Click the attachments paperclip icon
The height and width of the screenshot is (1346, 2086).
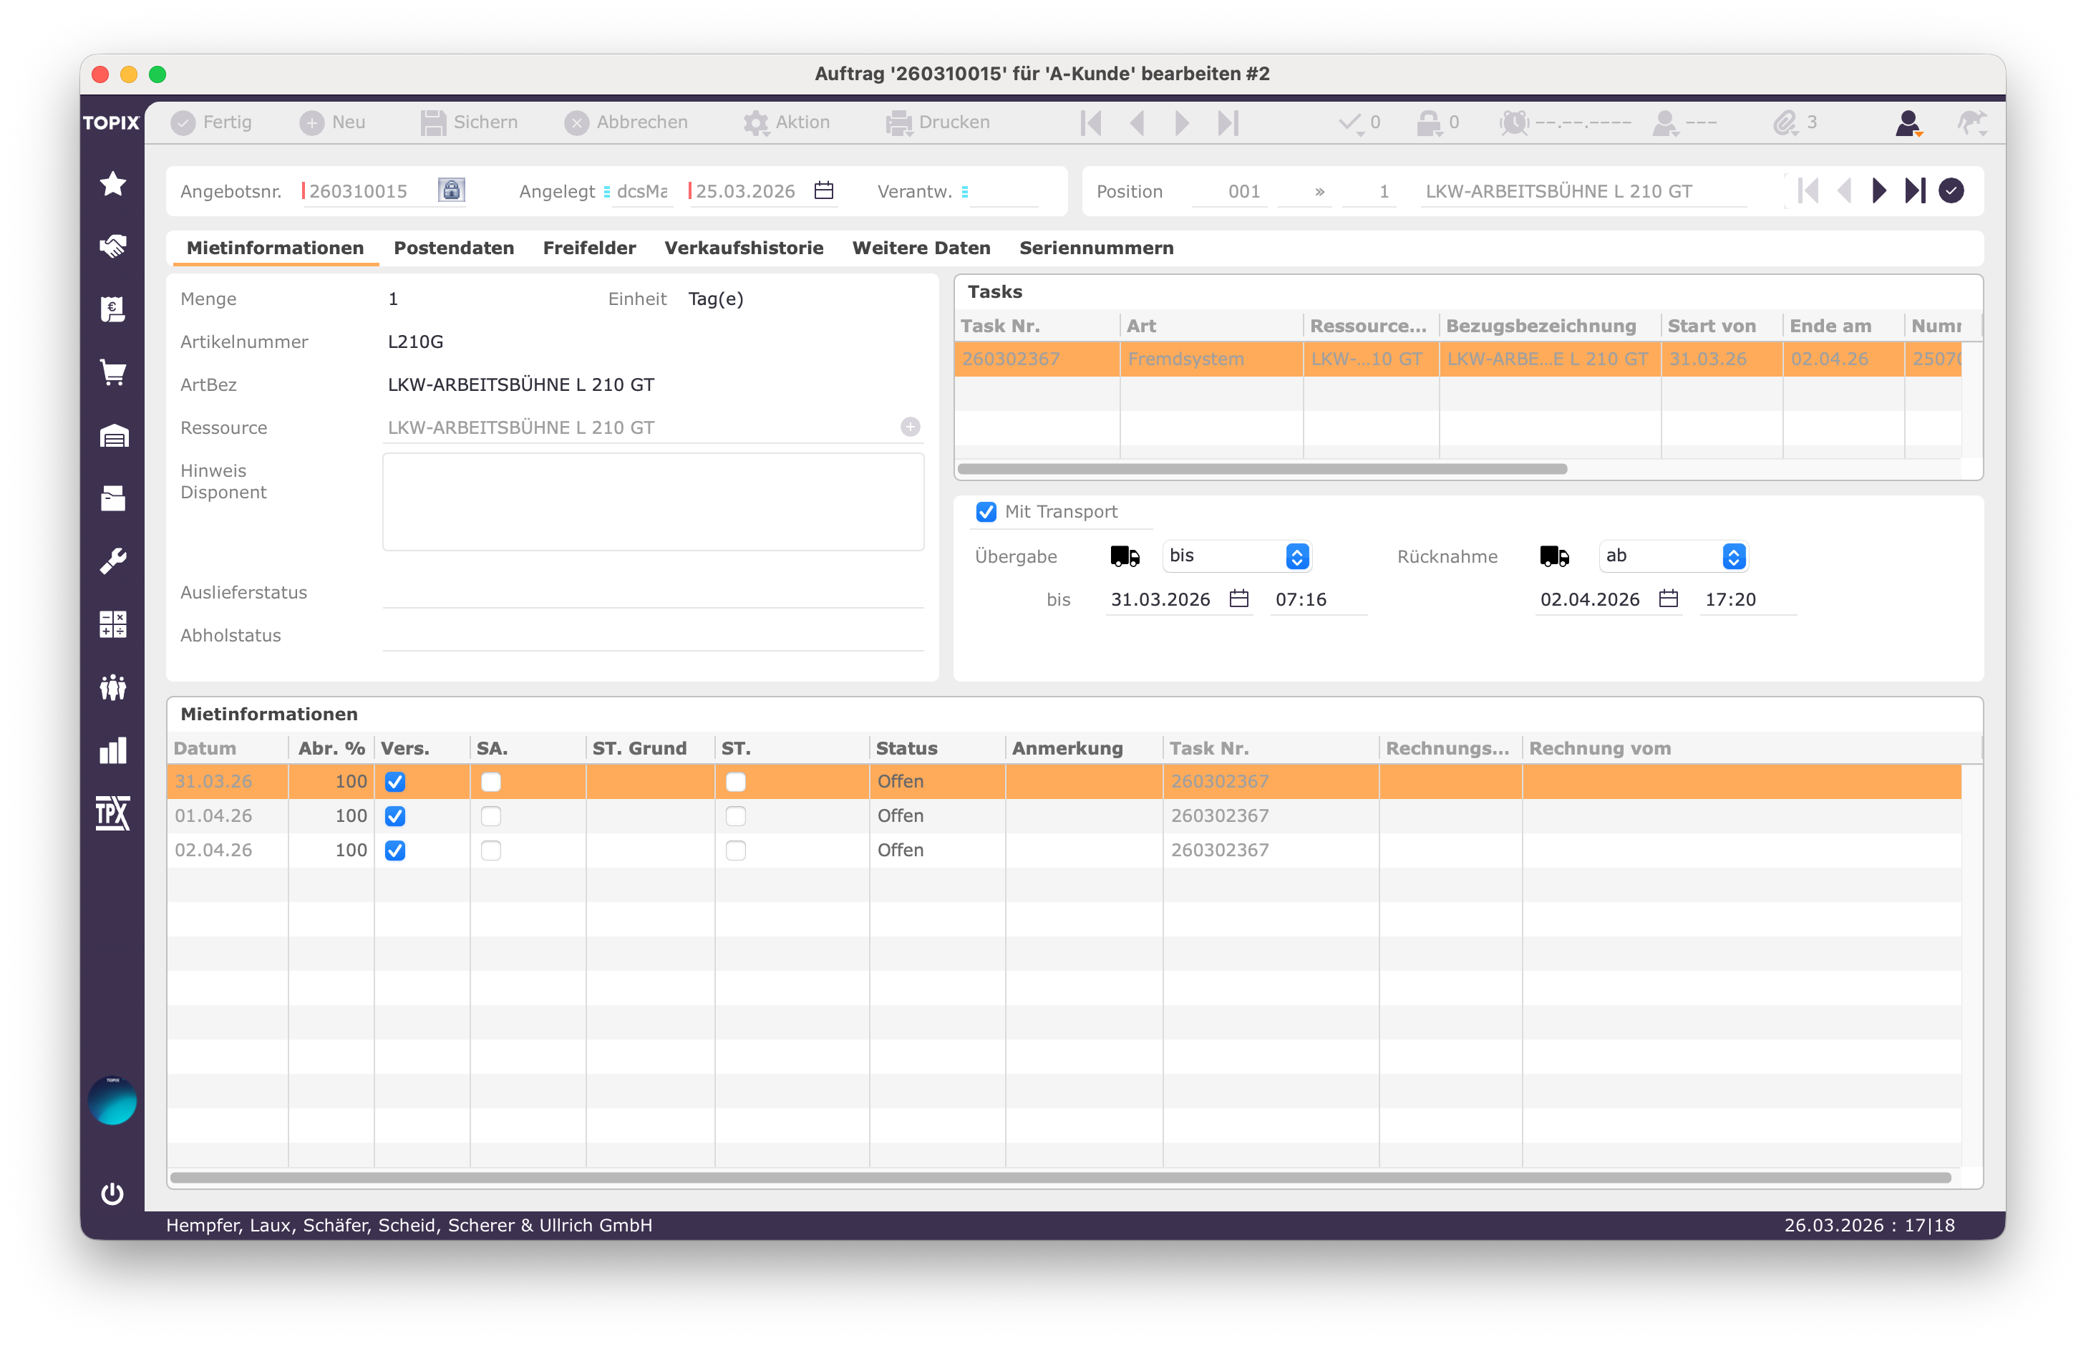pyautogui.click(x=1785, y=122)
